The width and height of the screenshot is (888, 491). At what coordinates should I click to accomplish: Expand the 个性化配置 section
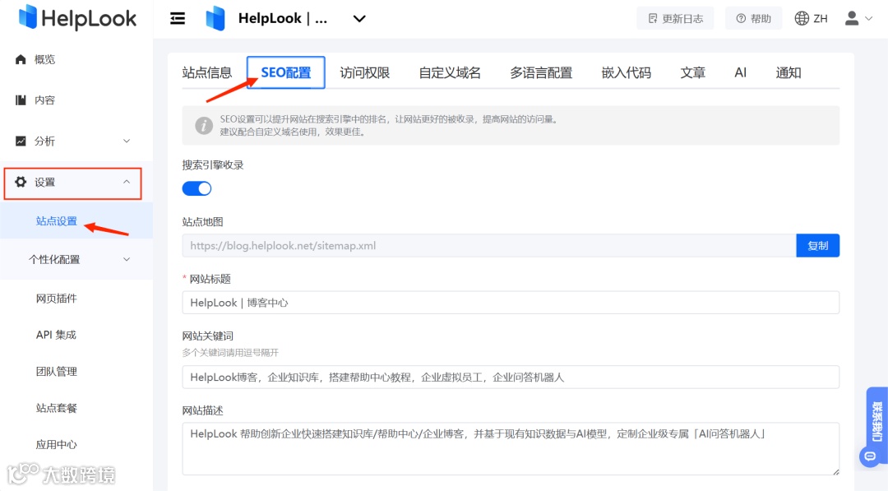pyautogui.click(x=72, y=258)
